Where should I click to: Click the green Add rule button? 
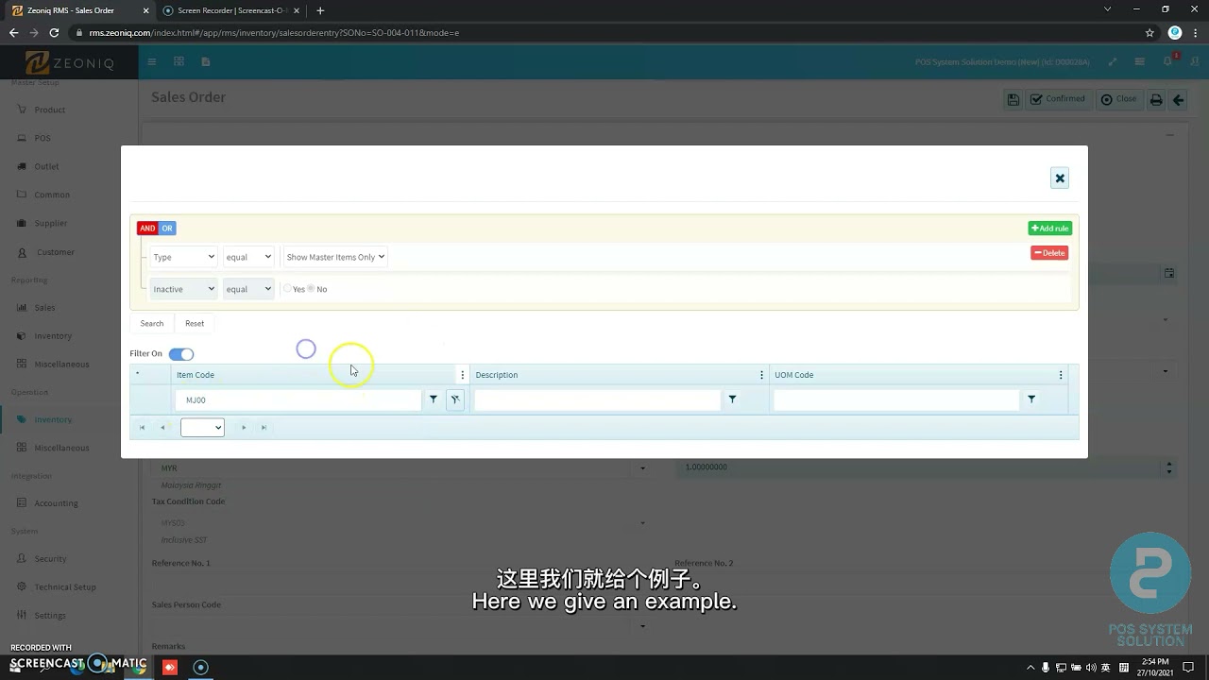tap(1049, 228)
